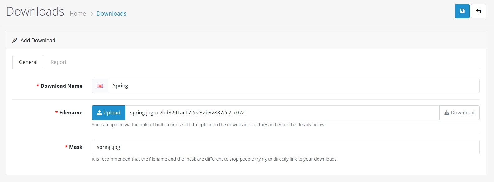Click the blue Save floppy disk icon

pos(462,11)
